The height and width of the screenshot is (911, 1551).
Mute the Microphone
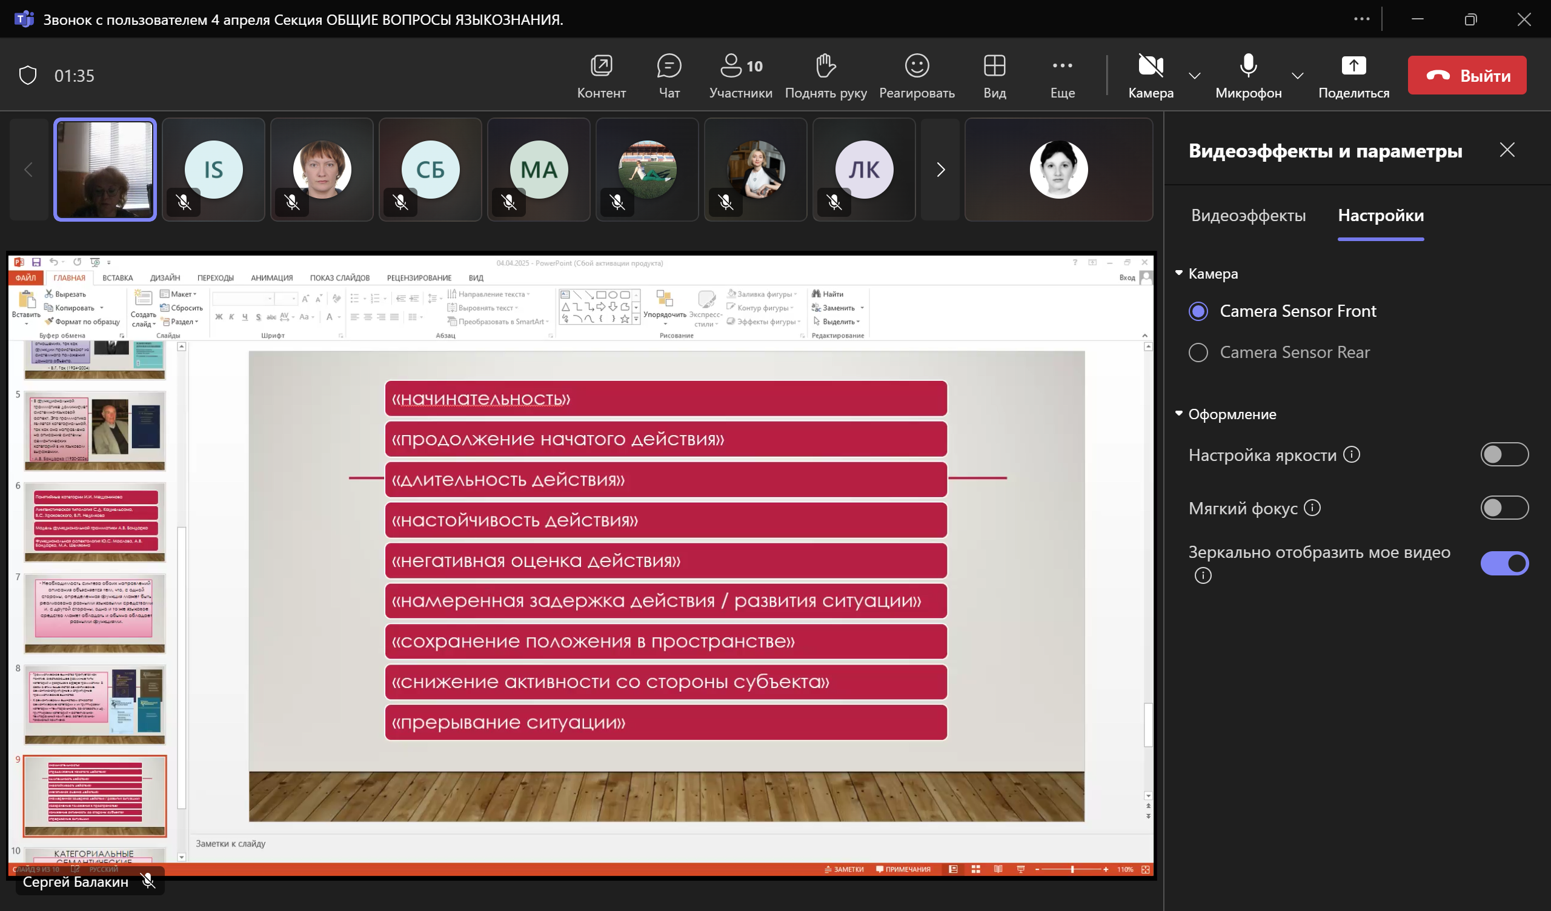[x=1248, y=76]
